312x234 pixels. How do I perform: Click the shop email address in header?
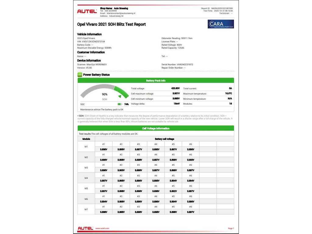pyautogui.click(x=121, y=13)
